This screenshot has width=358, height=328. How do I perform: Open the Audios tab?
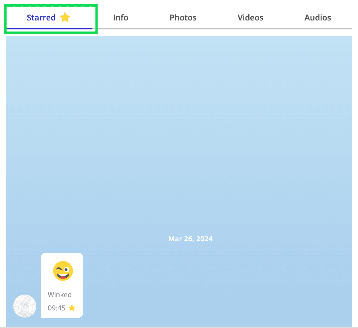[318, 18]
